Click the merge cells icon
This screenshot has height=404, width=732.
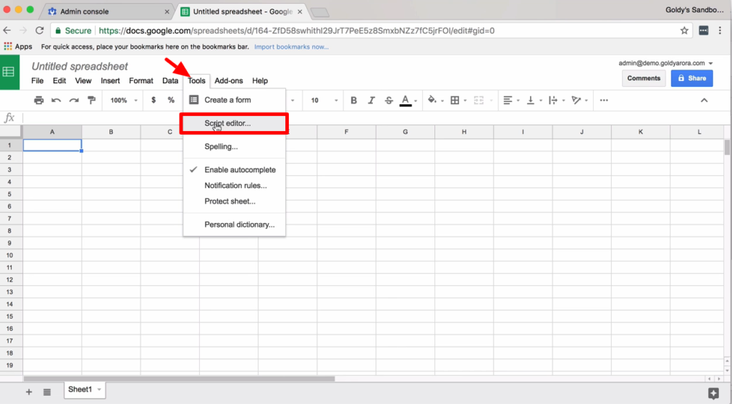tap(479, 100)
